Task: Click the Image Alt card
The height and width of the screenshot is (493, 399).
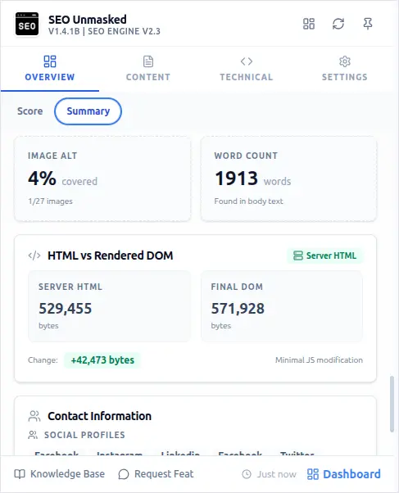Action: point(102,179)
